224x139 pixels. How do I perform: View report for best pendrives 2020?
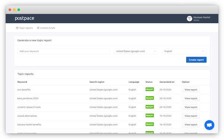point(191,98)
